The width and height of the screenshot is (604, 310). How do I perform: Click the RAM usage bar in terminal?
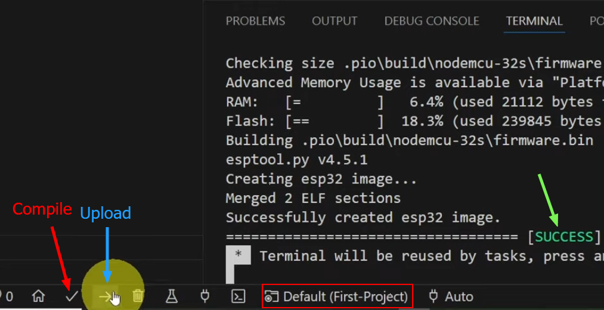click(334, 102)
